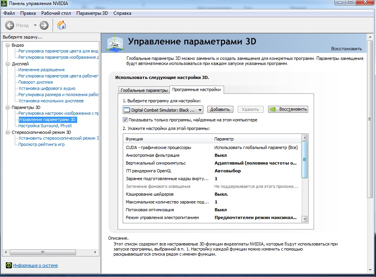
Task: Select the 'Кэширование шейдеров' setting row
Action: point(212,194)
